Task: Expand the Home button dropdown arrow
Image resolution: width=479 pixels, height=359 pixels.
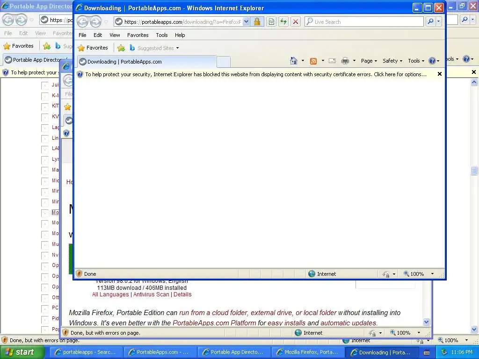Action: (x=303, y=61)
